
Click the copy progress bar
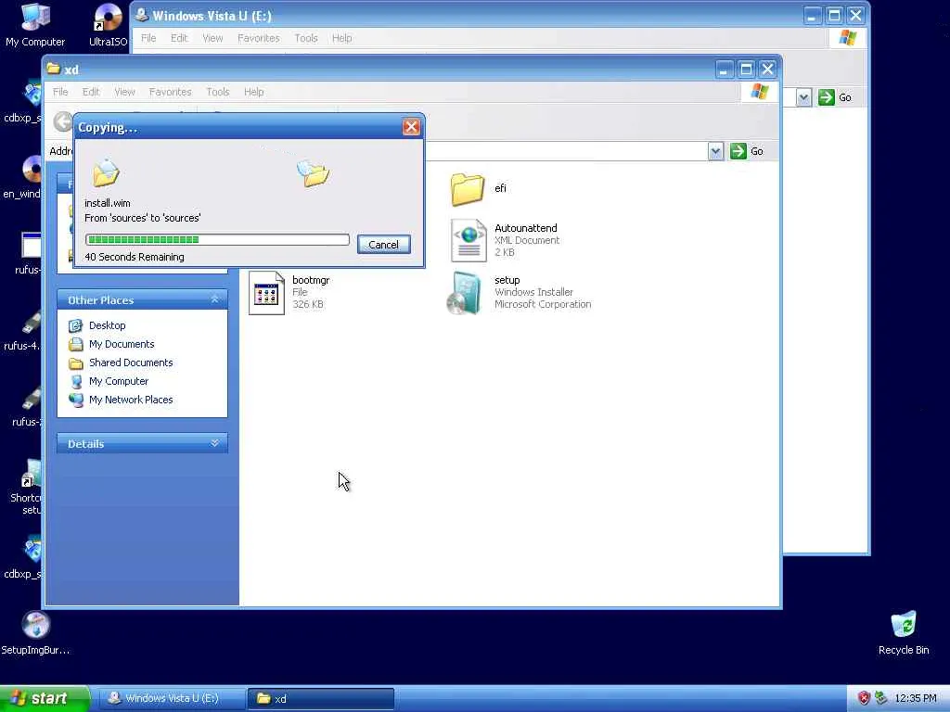pyautogui.click(x=217, y=240)
